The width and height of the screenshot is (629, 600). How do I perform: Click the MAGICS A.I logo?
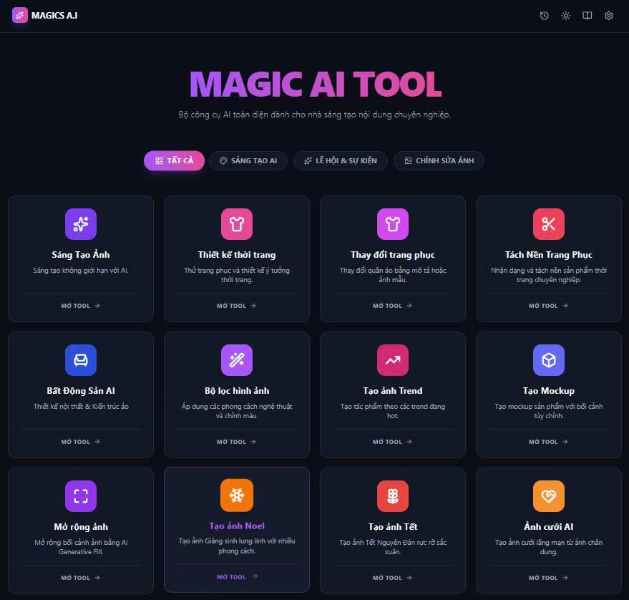44,15
